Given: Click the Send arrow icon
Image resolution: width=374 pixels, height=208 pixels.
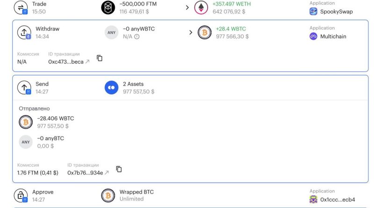Looking at the screenshot, I should click(24, 87).
